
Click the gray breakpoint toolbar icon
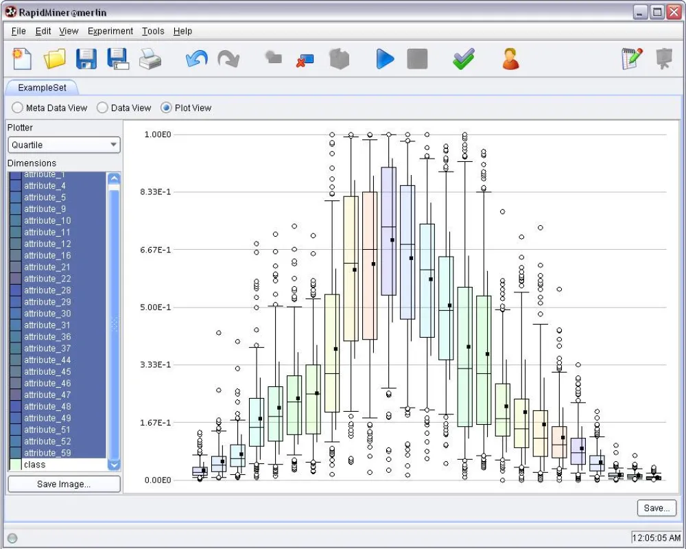(x=274, y=57)
